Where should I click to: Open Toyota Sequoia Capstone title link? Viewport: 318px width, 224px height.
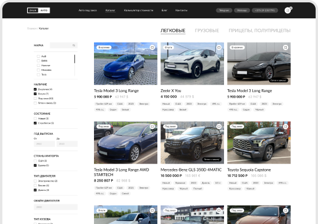[x=249, y=170]
